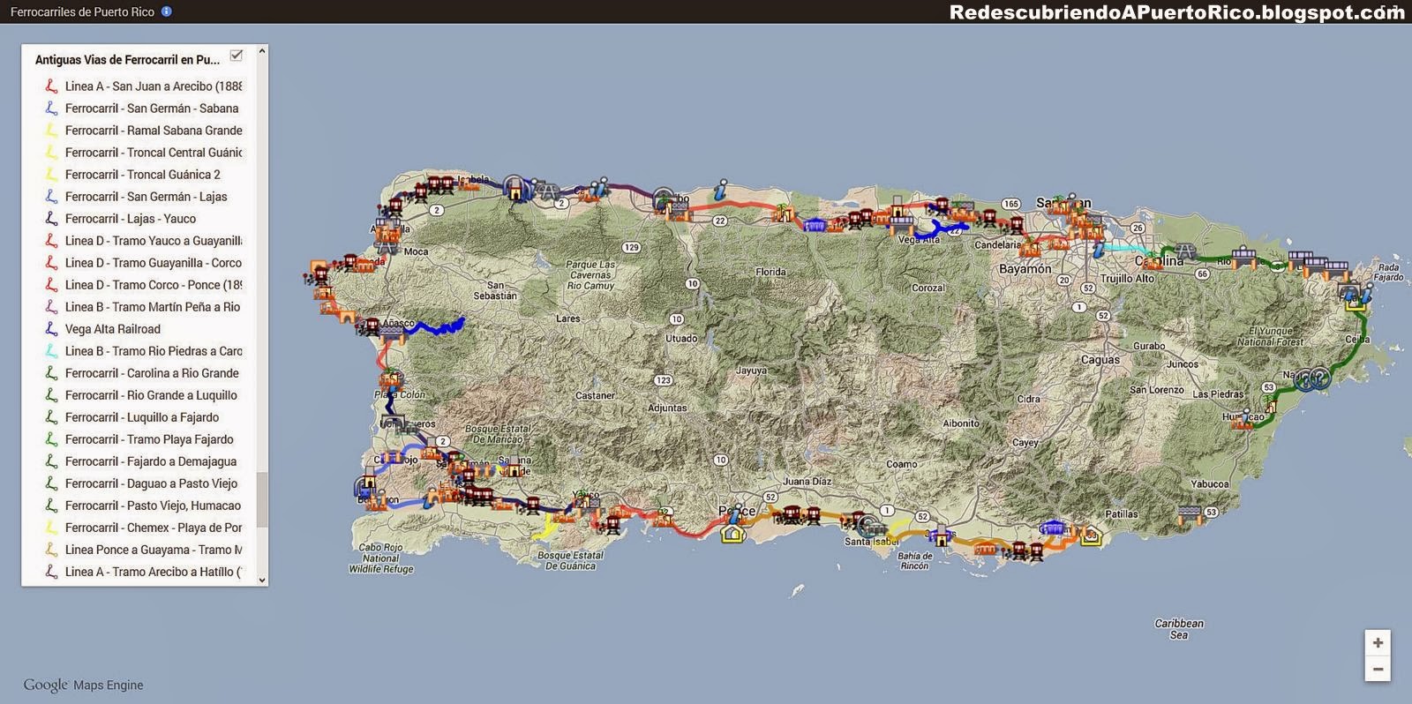Click the yellow house marker beside route 53 south coast
Screen dimensions: 1412x704
tap(1091, 535)
